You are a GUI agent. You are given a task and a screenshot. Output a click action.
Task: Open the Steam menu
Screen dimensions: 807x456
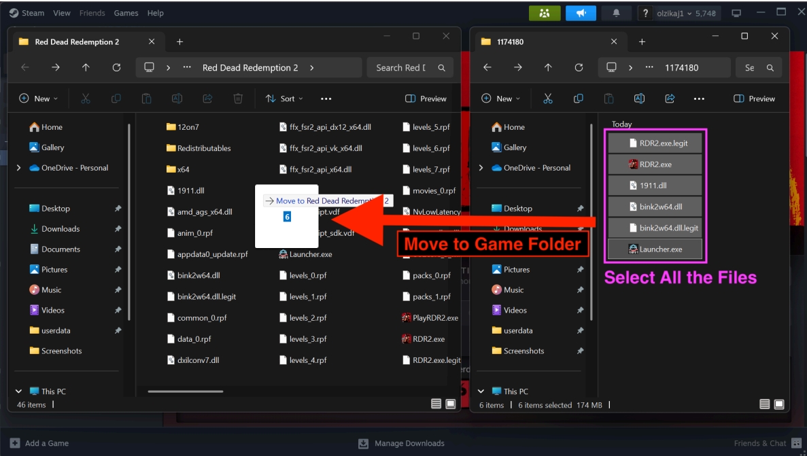pyautogui.click(x=27, y=13)
